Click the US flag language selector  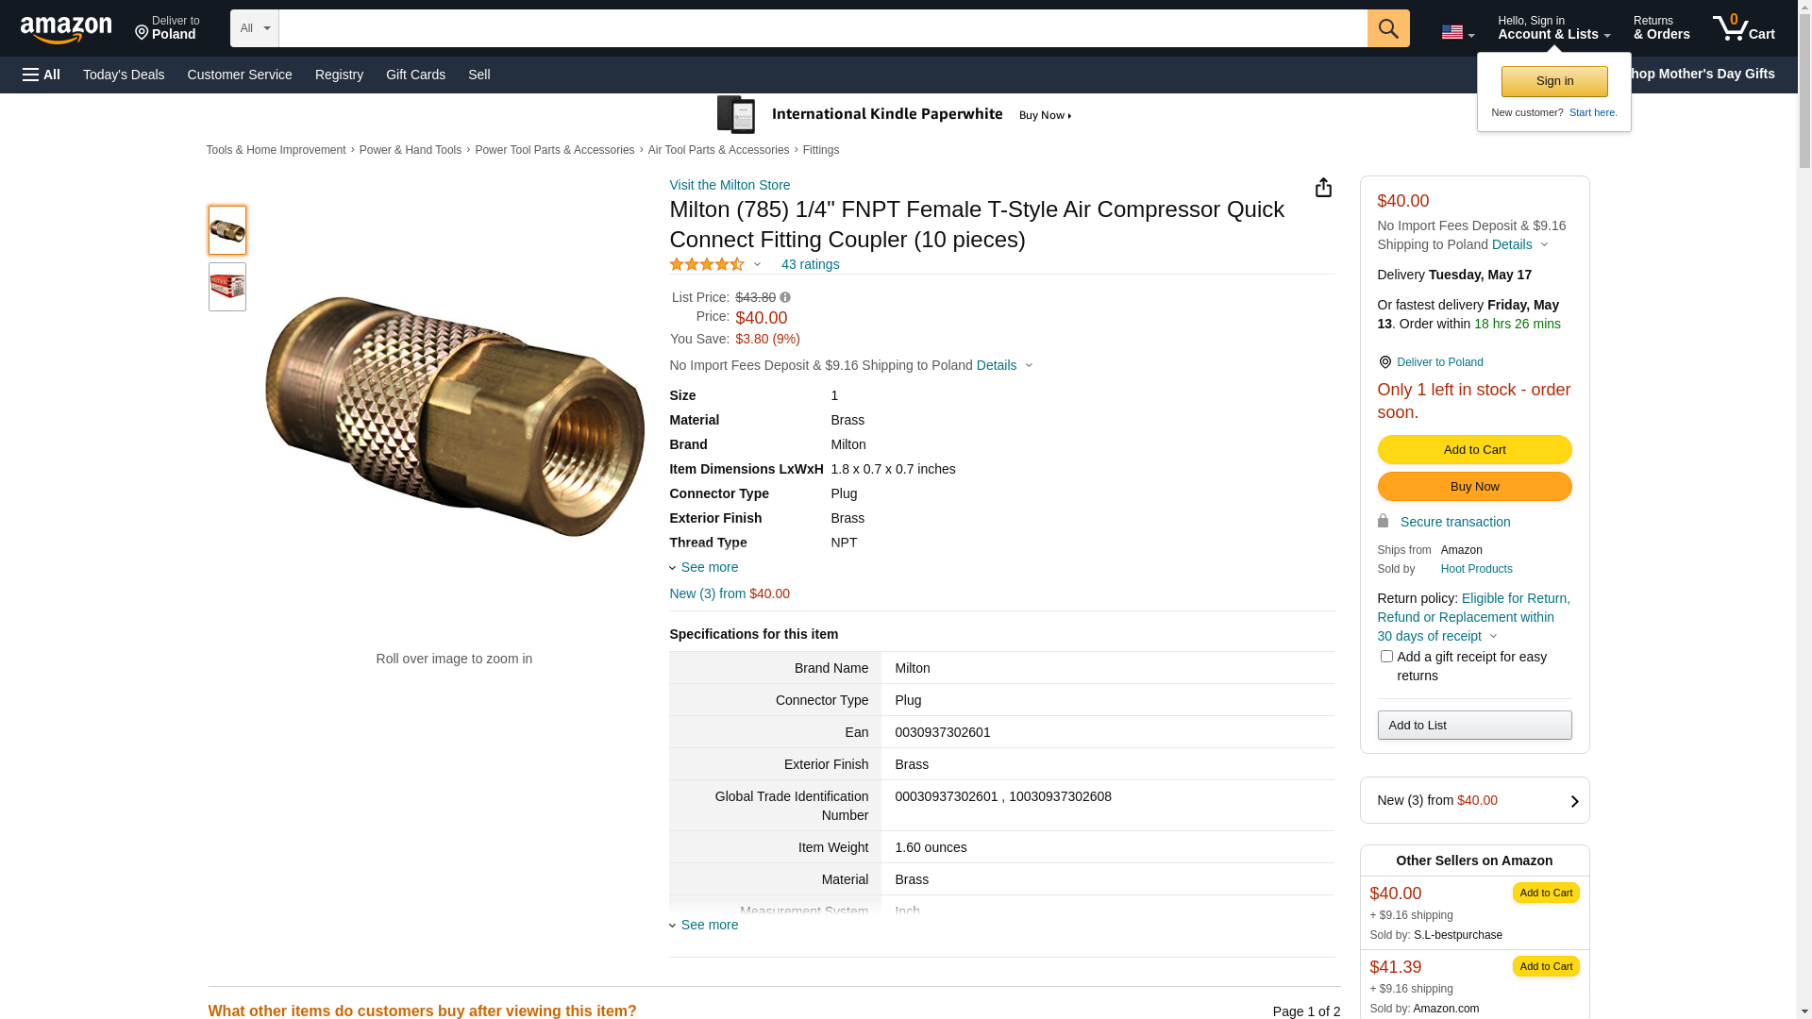coord(1456,32)
